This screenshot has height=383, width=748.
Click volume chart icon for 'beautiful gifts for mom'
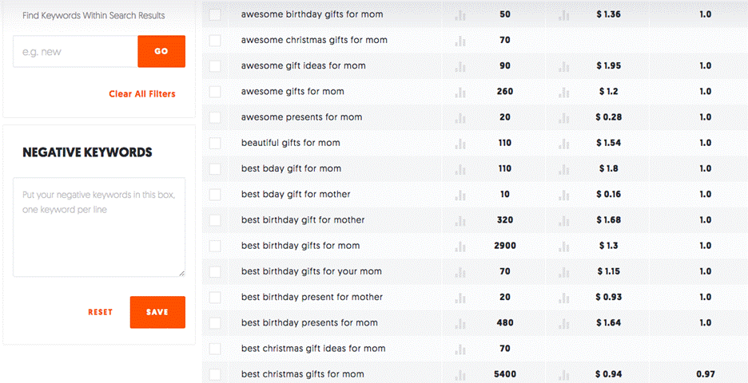[460, 144]
